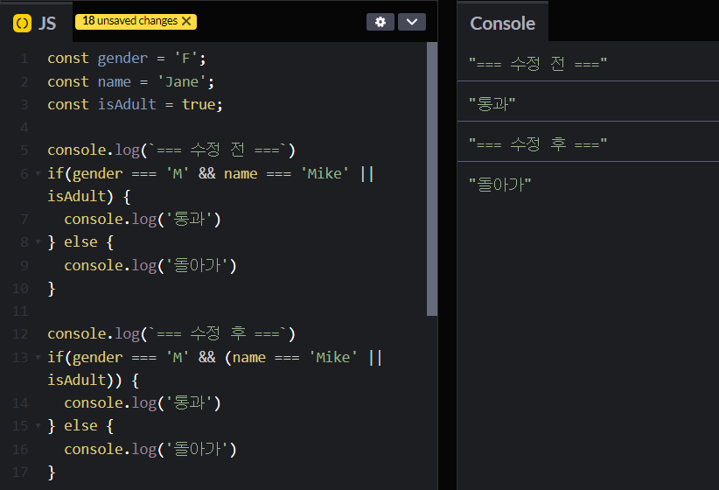719x490 pixels.
Task: Click the line 6 if condition with 'Mike' ||
Action: 211,174
